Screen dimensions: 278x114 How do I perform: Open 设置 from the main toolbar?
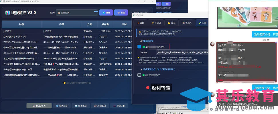coord(121,13)
